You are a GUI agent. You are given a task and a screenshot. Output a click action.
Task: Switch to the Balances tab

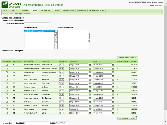click(25, 10)
